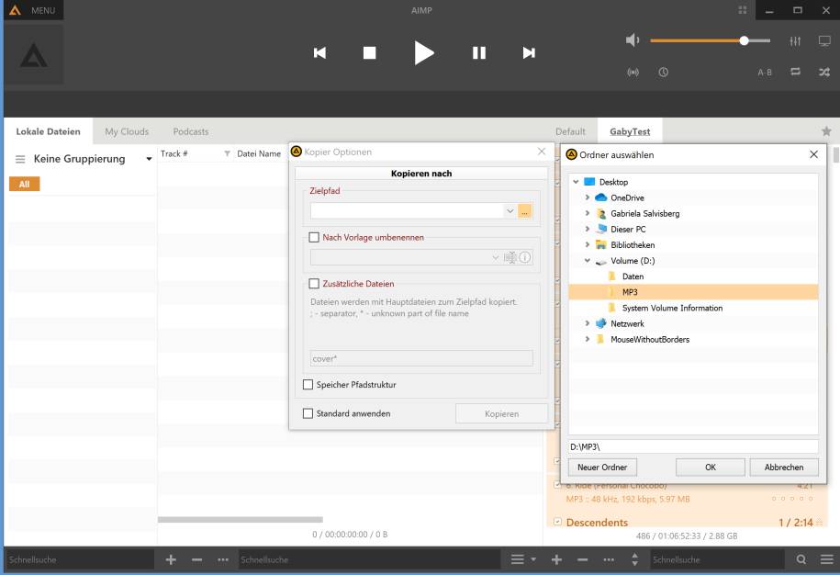Toggle shuffle mode icon

pos(823,72)
